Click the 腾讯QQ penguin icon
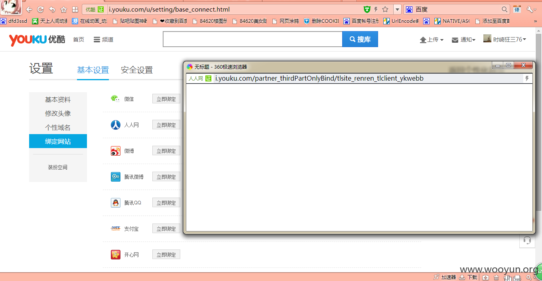Image resolution: width=542 pixels, height=281 pixels. (115, 203)
